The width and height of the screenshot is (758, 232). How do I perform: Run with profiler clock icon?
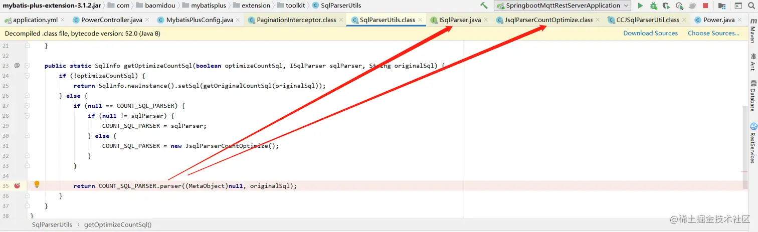(x=680, y=6)
